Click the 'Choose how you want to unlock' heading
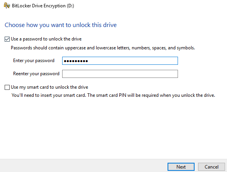The width and height of the screenshot is (227, 172). point(61,25)
